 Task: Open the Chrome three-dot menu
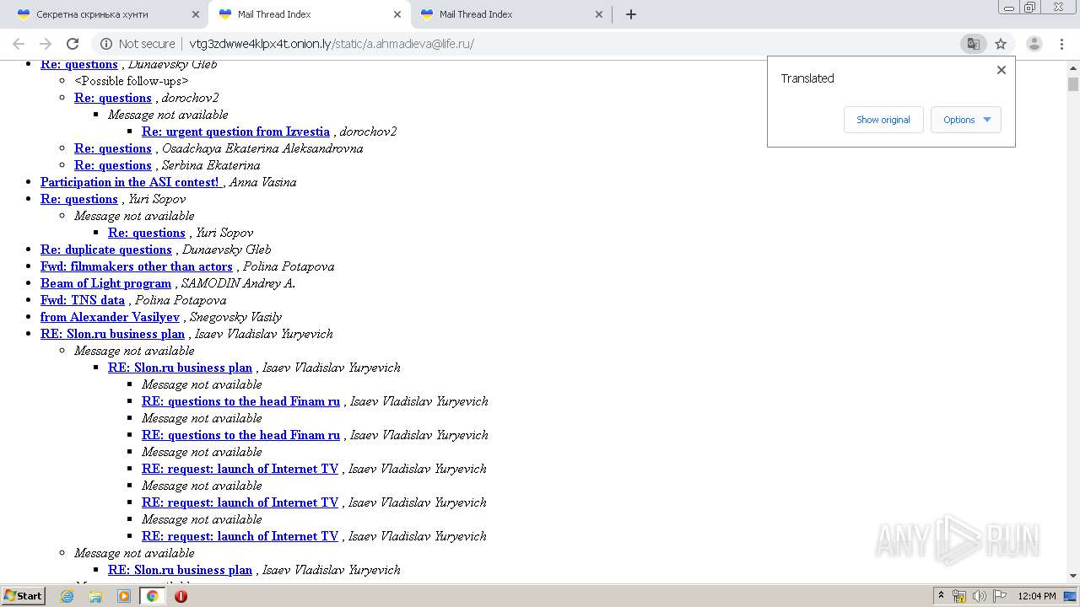(1061, 44)
